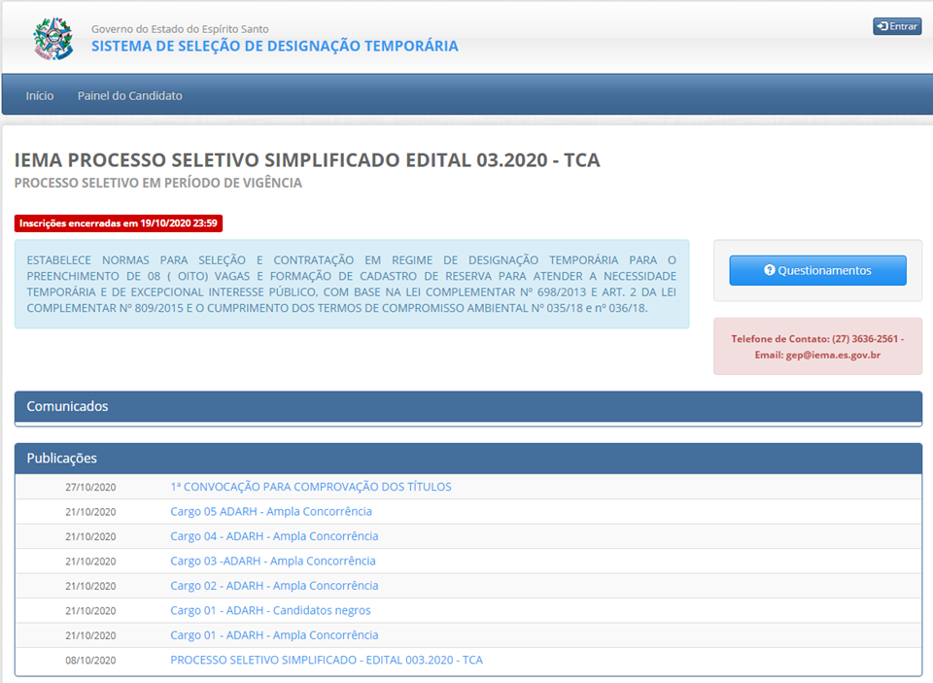Collapse the Publicações panel header
The image size is (933, 683).
[467, 458]
